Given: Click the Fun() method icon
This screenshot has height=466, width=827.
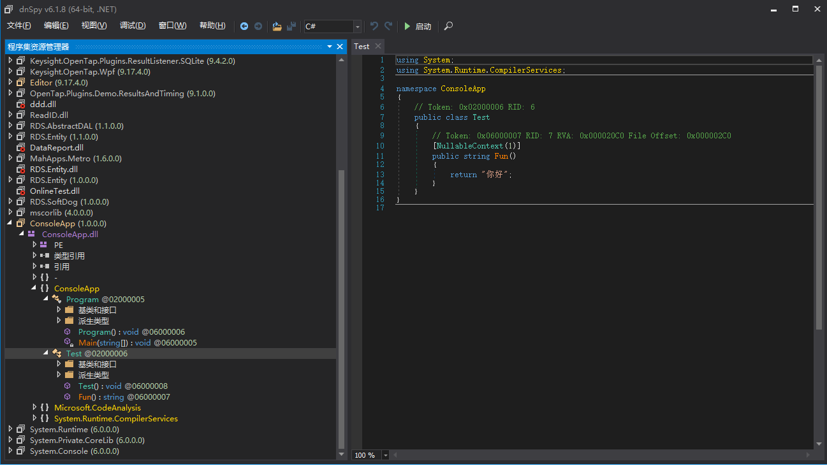Looking at the screenshot, I should 68,397.
